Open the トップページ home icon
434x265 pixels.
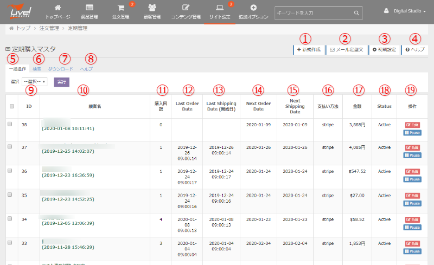(x=58, y=8)
